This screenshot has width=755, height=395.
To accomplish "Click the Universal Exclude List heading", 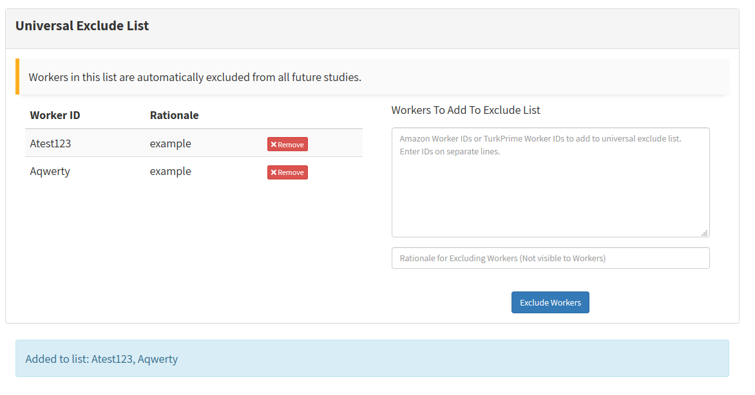I will point(82,26).
